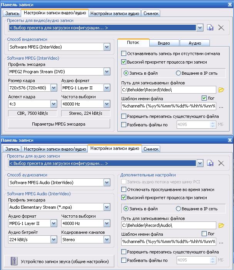234x270 pixels.
Task: Open the "Аудио" sub-tab next to Видео
Action: click(x=194, y=43)
